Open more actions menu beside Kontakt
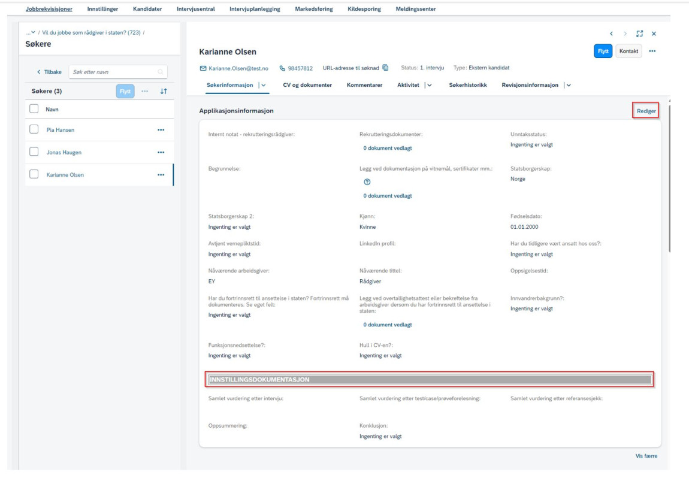 point(652,51)
